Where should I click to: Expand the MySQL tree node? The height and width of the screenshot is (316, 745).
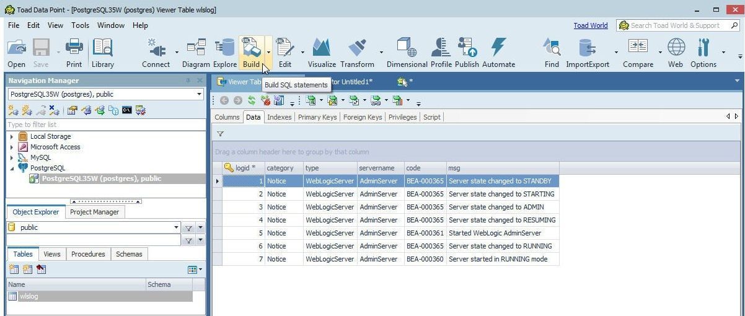coord(12,157)
